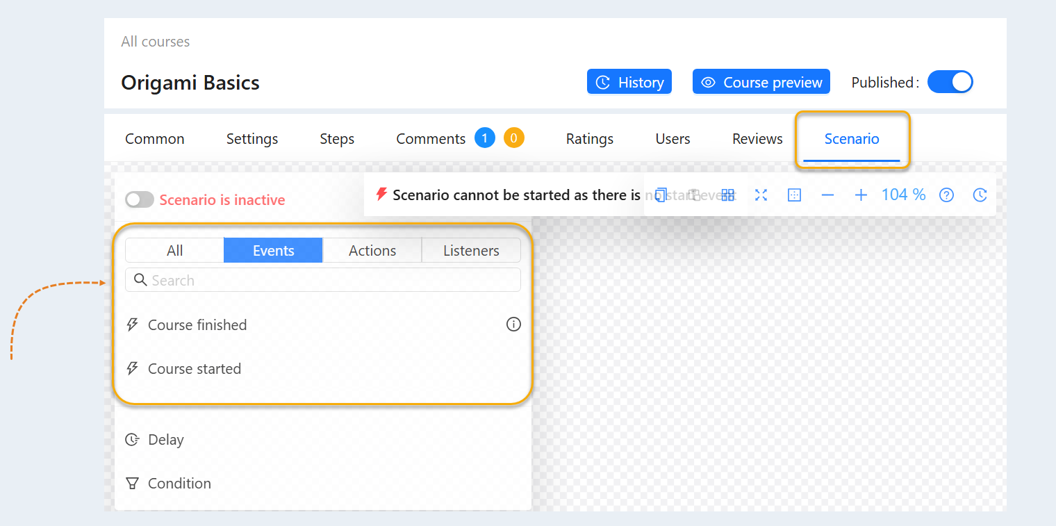1056x526 pixels.
Task: Toggle the dotted grid snap icon
Action: (x=794, y=195)
